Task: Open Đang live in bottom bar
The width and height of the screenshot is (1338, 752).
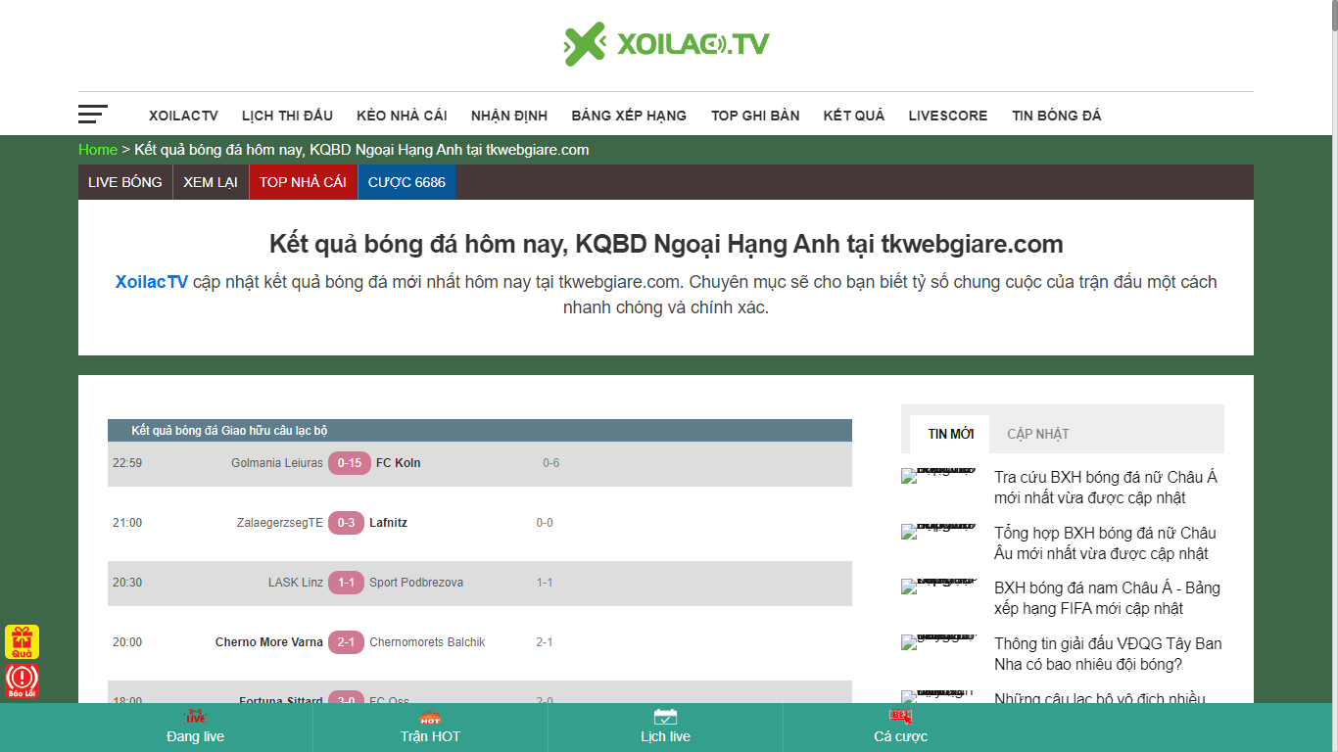Action: [195, 728]
